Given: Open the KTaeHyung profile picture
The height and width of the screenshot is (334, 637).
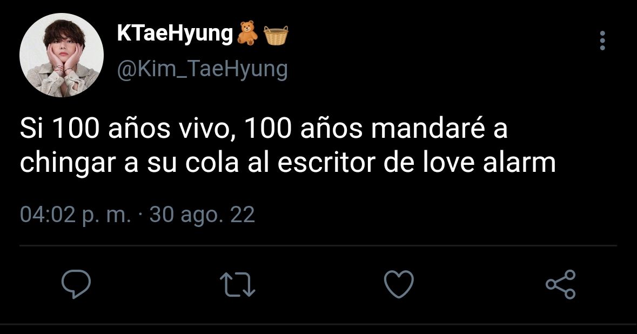Looking at the screenshot, I should (62, 55).
